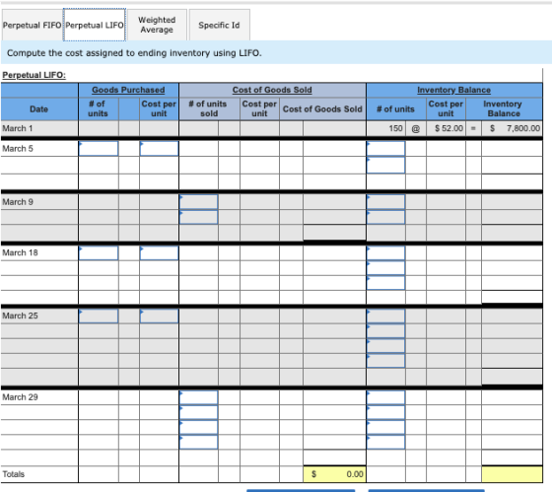Click the March 1 cost $ 52.00

pyautogui.click(x=446, y=128)
